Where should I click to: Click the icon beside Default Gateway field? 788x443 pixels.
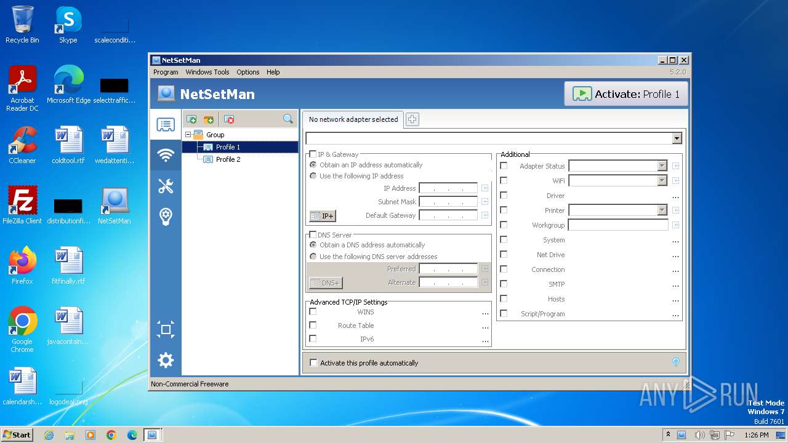[x=485, y=215]
